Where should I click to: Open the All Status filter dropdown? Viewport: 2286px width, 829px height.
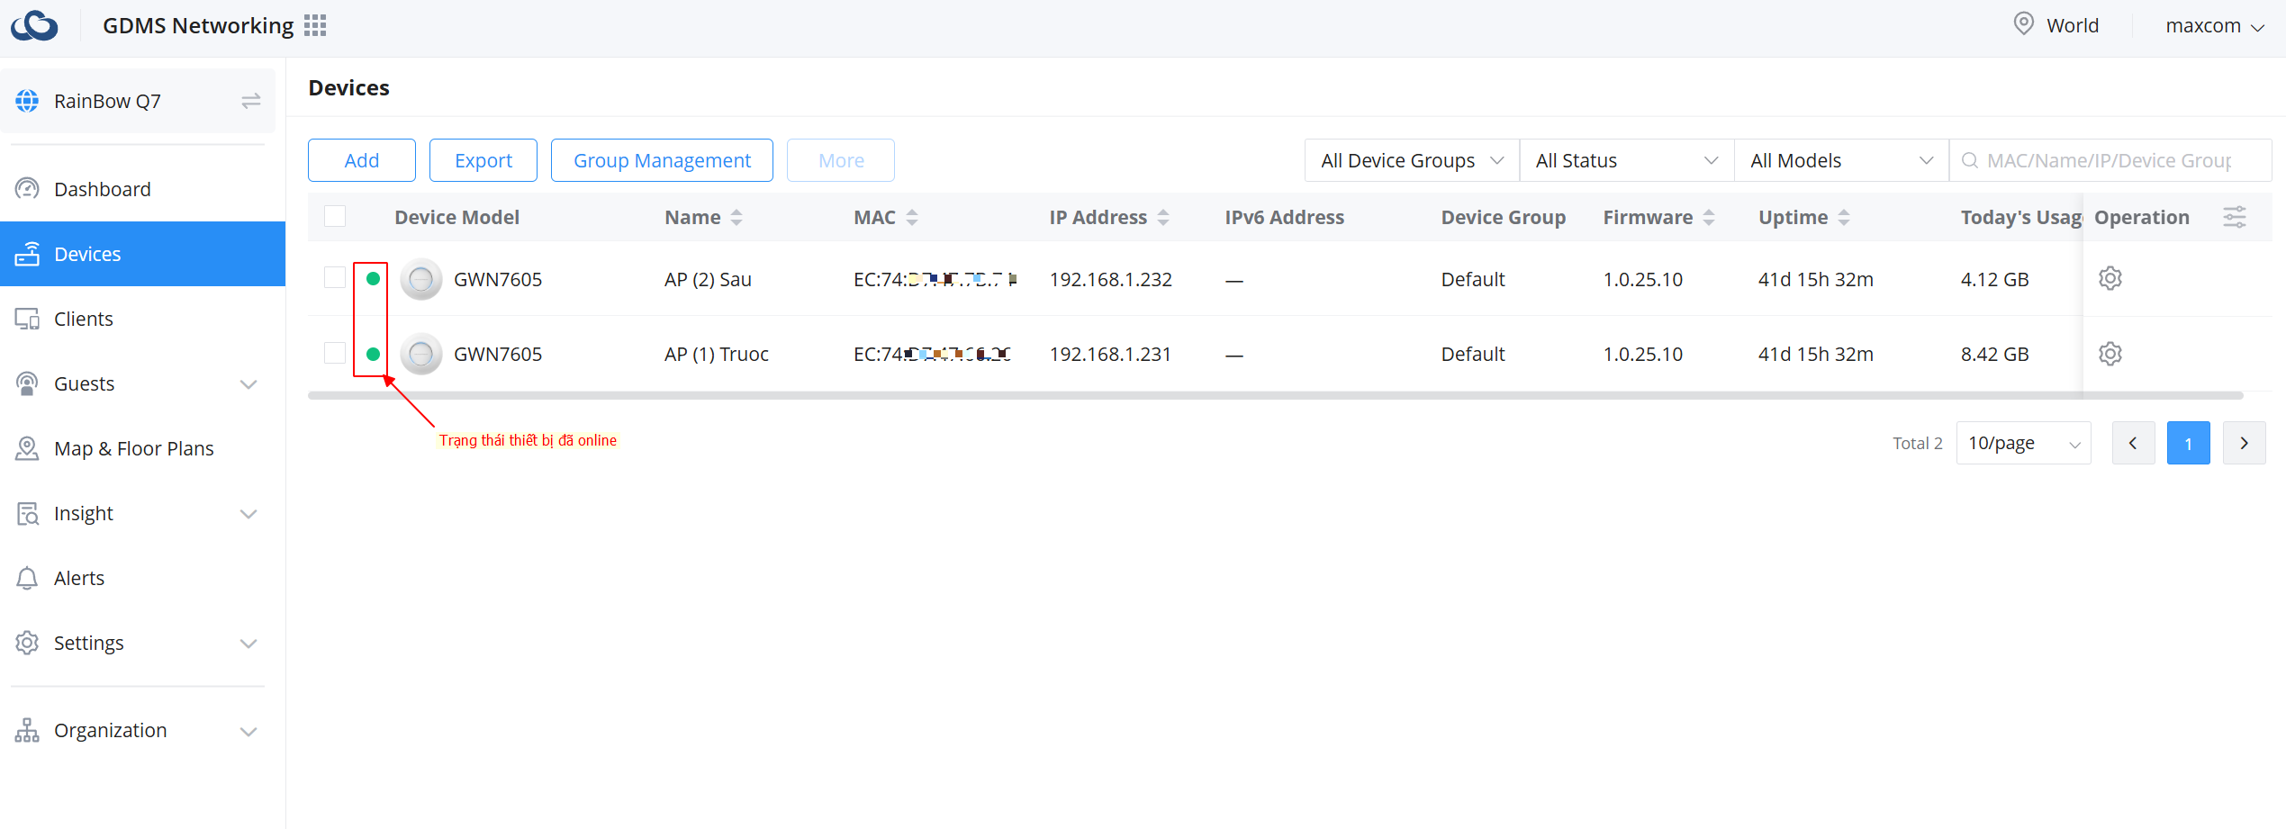coord(1626,160)
